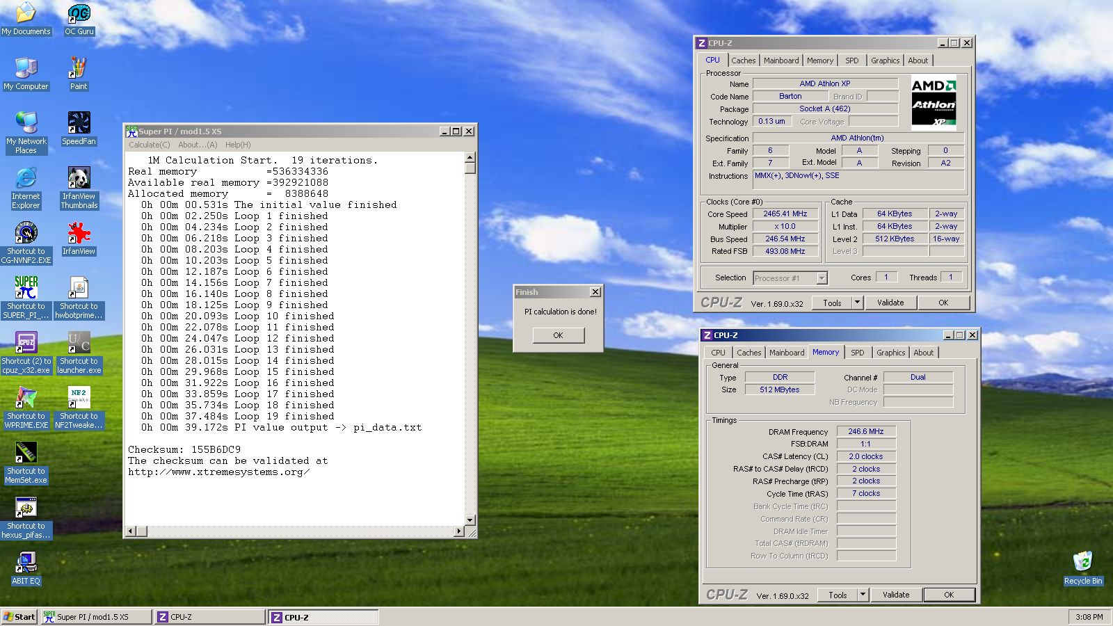
Task: Select the My Computer icon
Action: click(26, 74)
